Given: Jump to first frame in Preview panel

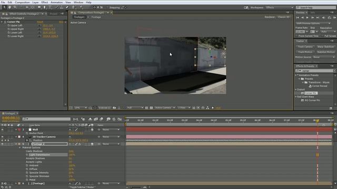Looking at the screenshot, I should point(298,17).
